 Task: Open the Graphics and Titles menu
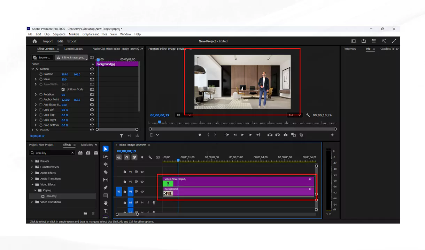point(95,34)
